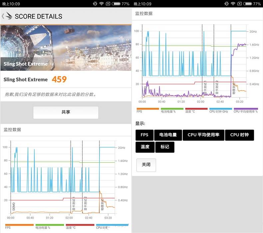Click the green 电池电量 legend swatch under SCORE DETAILS chart

[49, 225]
